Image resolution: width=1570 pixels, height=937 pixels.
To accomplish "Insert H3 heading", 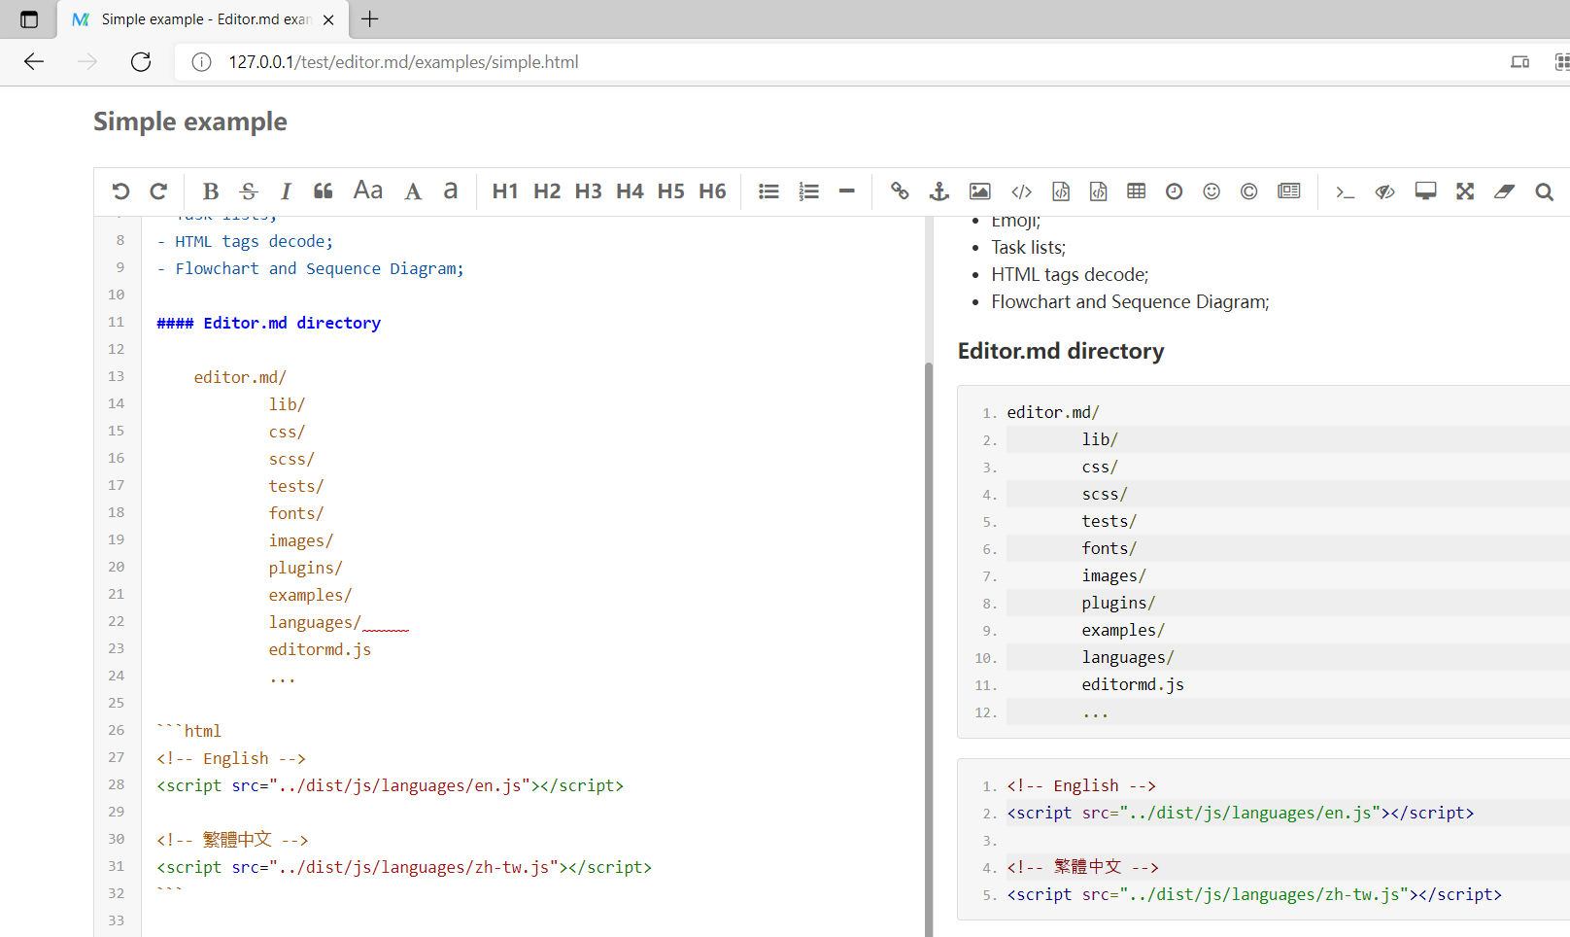I will 589,191.
